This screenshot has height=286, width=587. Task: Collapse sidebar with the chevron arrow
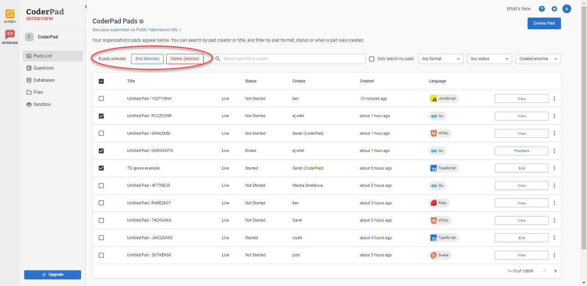tap(86, 7)
